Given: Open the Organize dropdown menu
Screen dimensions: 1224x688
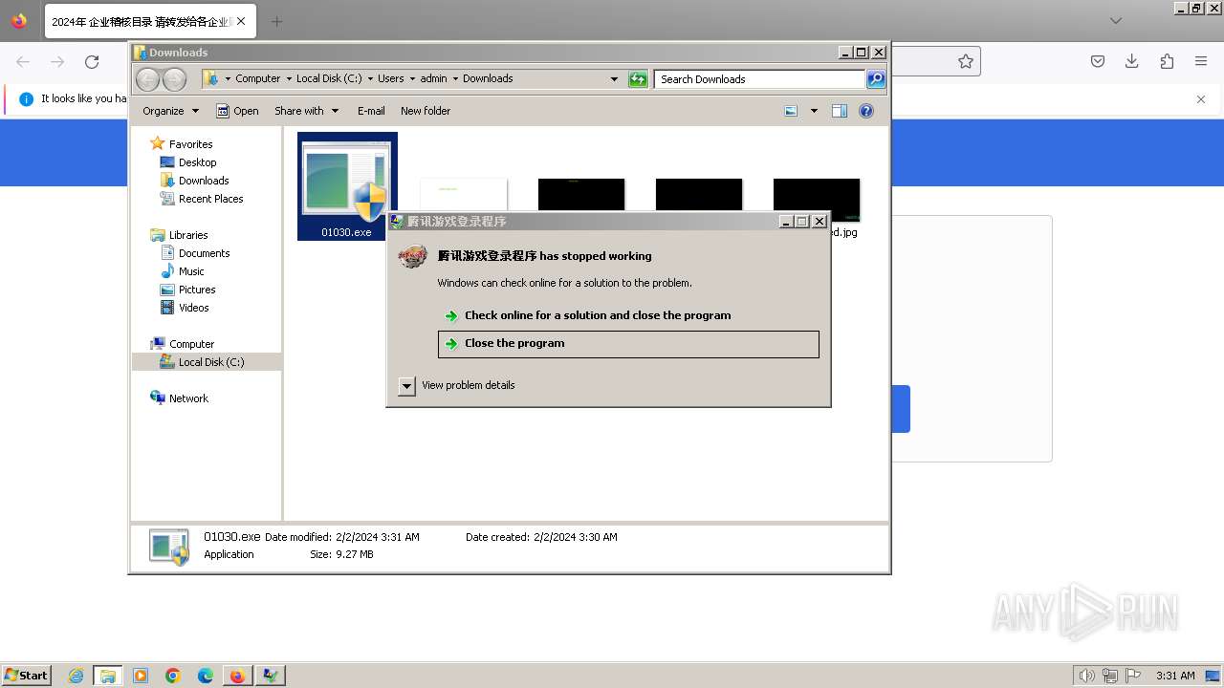Looking at the screenshot, I should [170, 111].
